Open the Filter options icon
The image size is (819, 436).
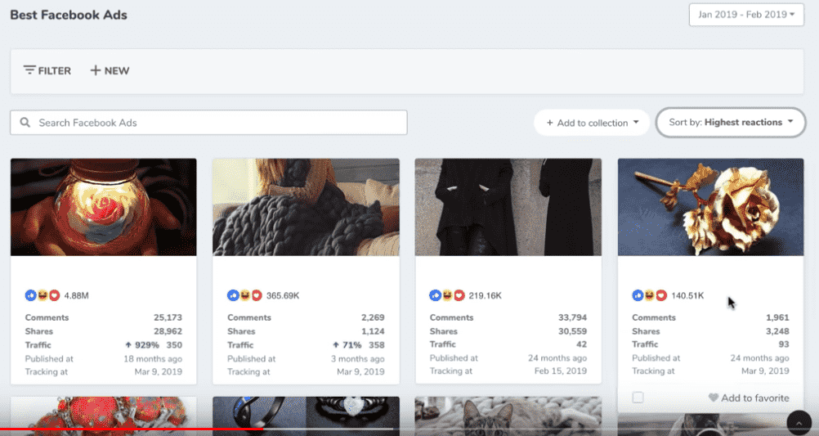point(29,70)
